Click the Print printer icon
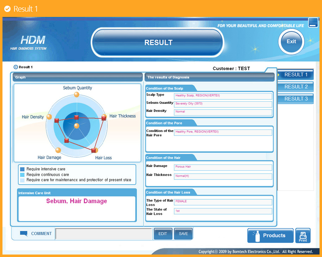The image size is (322, 257). click(303, 235)
